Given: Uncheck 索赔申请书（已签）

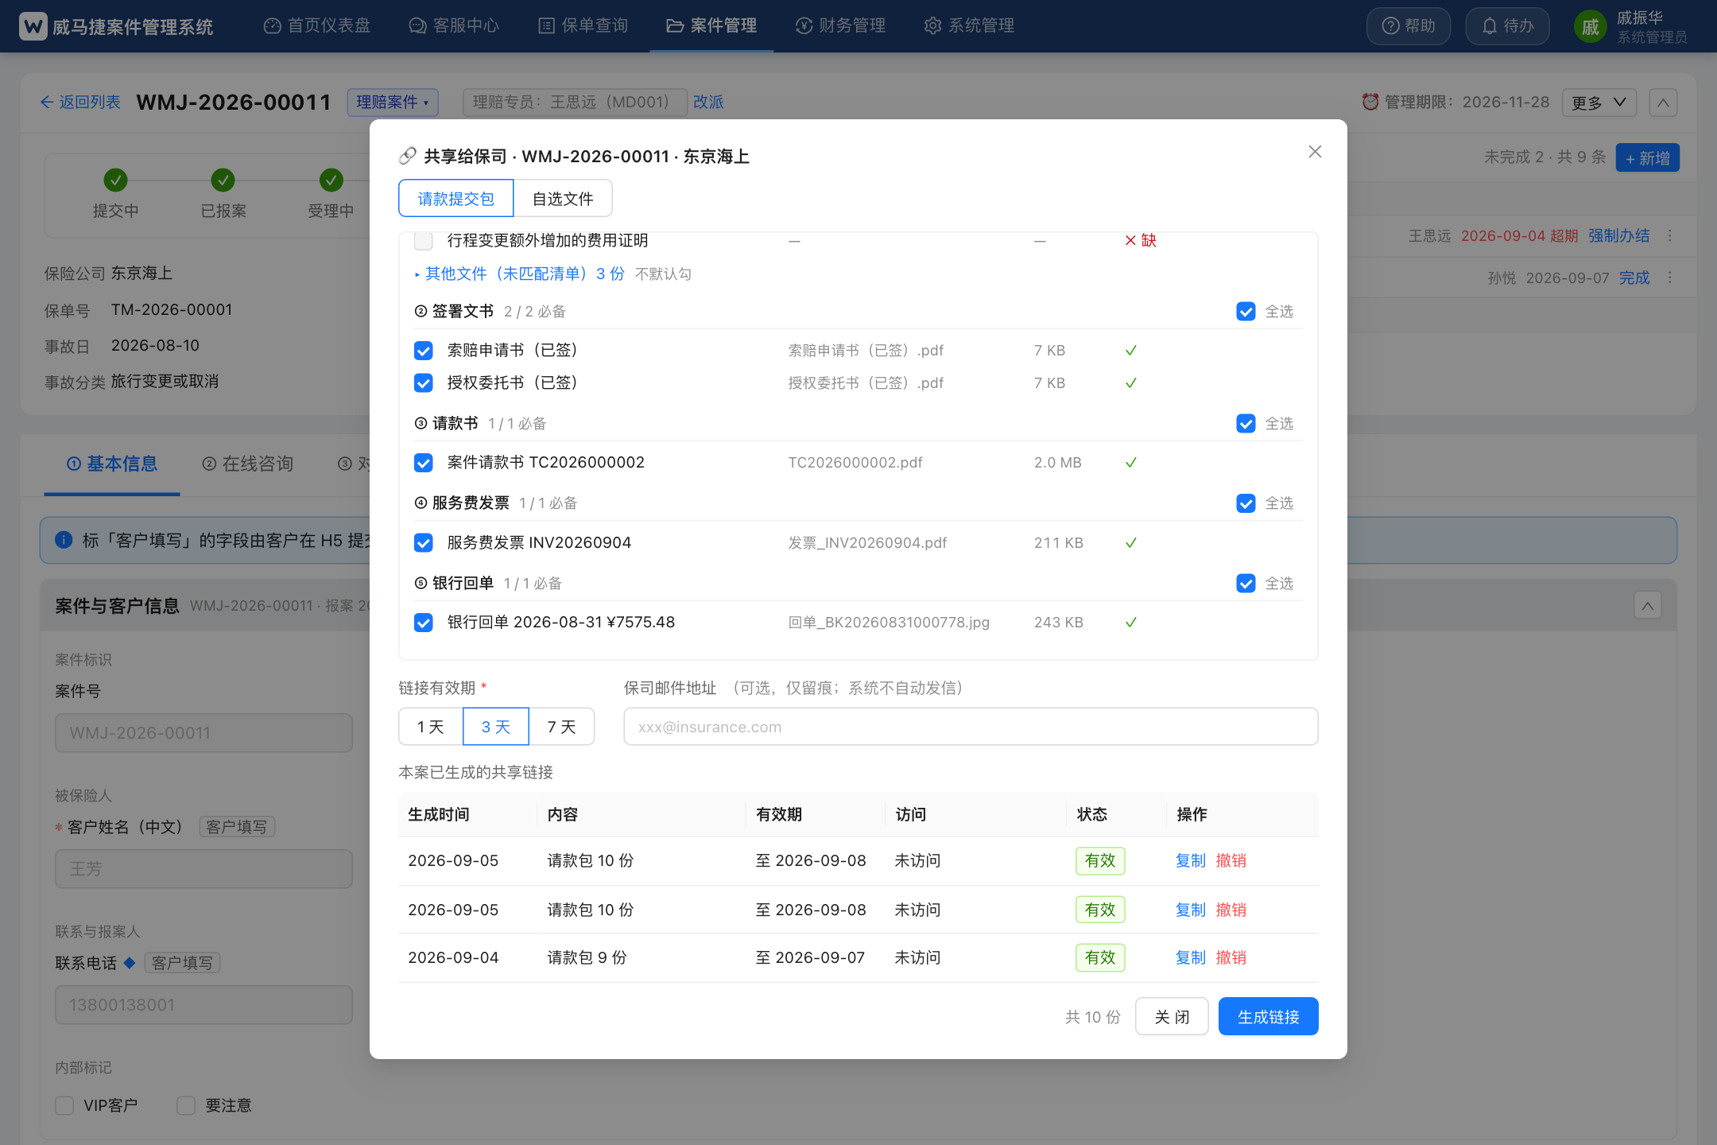Looking at the screenshot, I should (x=424, y=351).
